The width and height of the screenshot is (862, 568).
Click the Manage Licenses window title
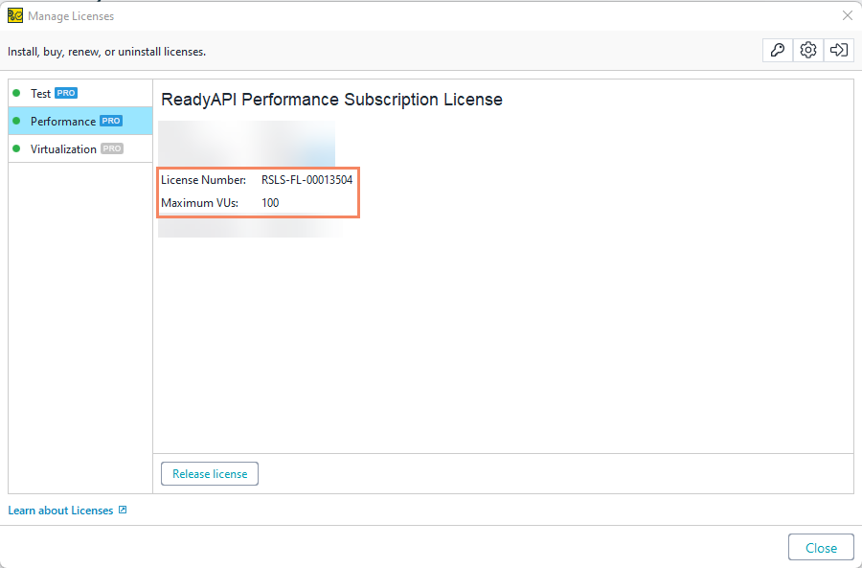click(x=71, y=16)
